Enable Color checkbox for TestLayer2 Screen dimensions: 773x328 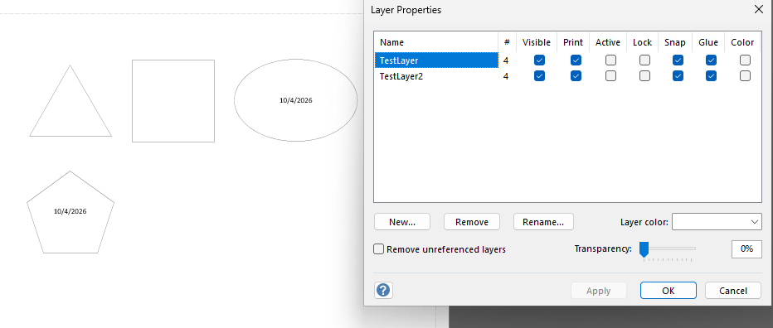(x=745, y=76)
